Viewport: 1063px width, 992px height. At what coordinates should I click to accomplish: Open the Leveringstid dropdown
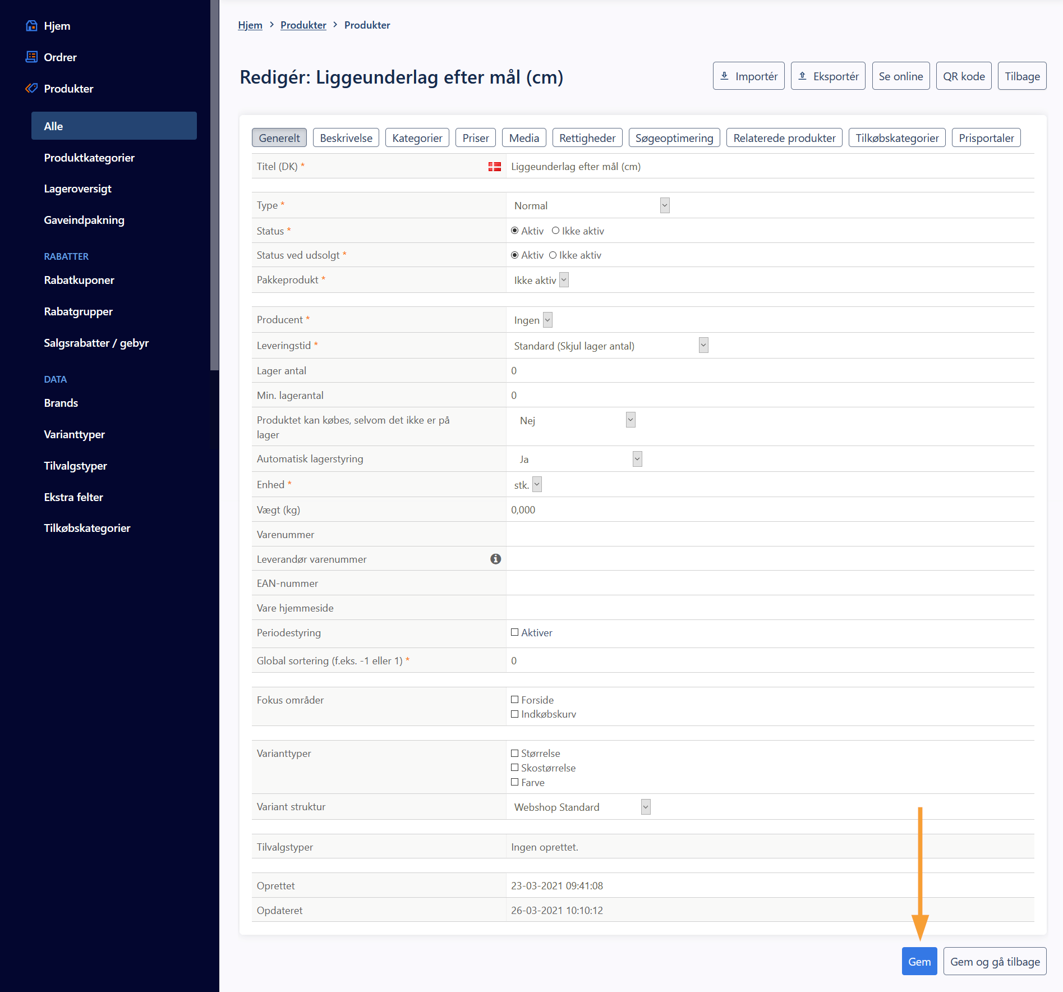click(610, 346)
